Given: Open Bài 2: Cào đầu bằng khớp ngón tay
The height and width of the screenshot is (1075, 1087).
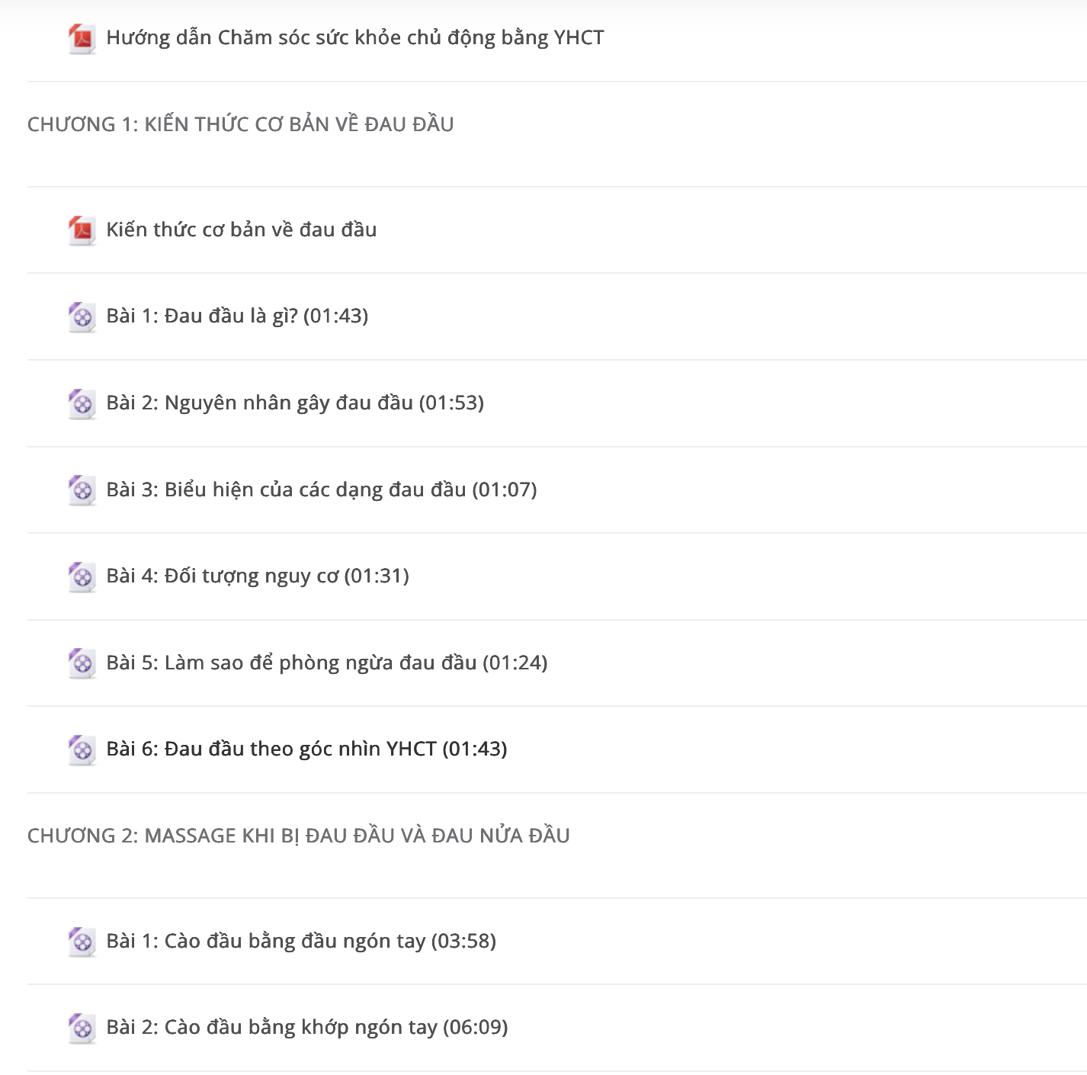Looking at the screenshot, I should pos(307,1027).
